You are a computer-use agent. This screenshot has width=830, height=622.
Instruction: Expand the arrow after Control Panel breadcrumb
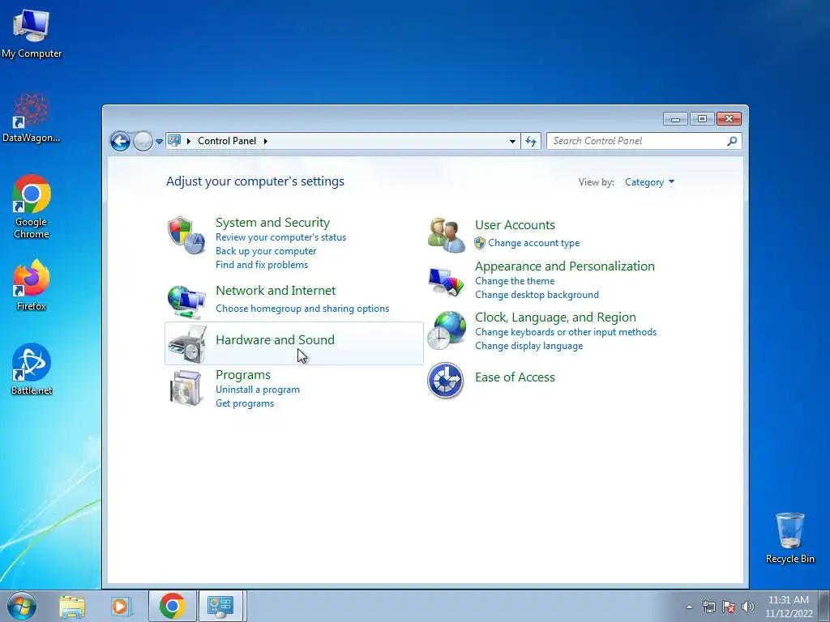click(x=265, y=141)
